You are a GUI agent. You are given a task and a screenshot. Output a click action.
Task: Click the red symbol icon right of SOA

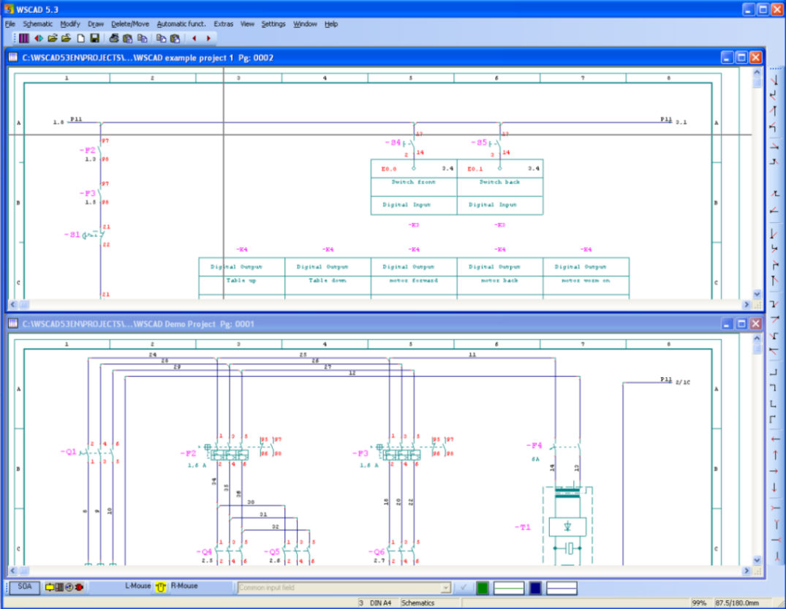point(79,587)
